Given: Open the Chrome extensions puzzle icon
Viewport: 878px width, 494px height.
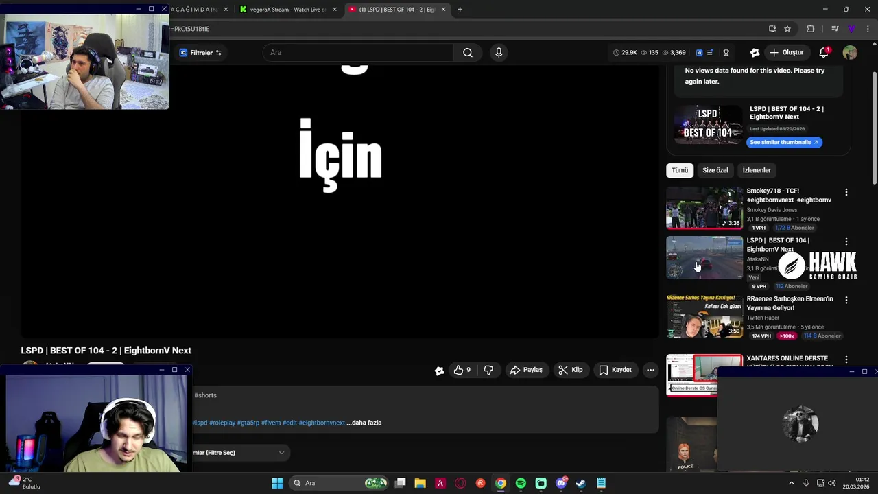Looking at the screenshot, I should tap(811, 29).
